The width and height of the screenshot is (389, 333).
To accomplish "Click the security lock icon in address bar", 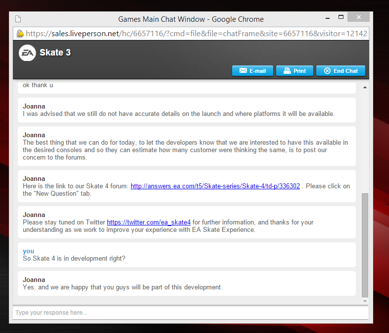I will pyautogui.click(x=20, y=33).
